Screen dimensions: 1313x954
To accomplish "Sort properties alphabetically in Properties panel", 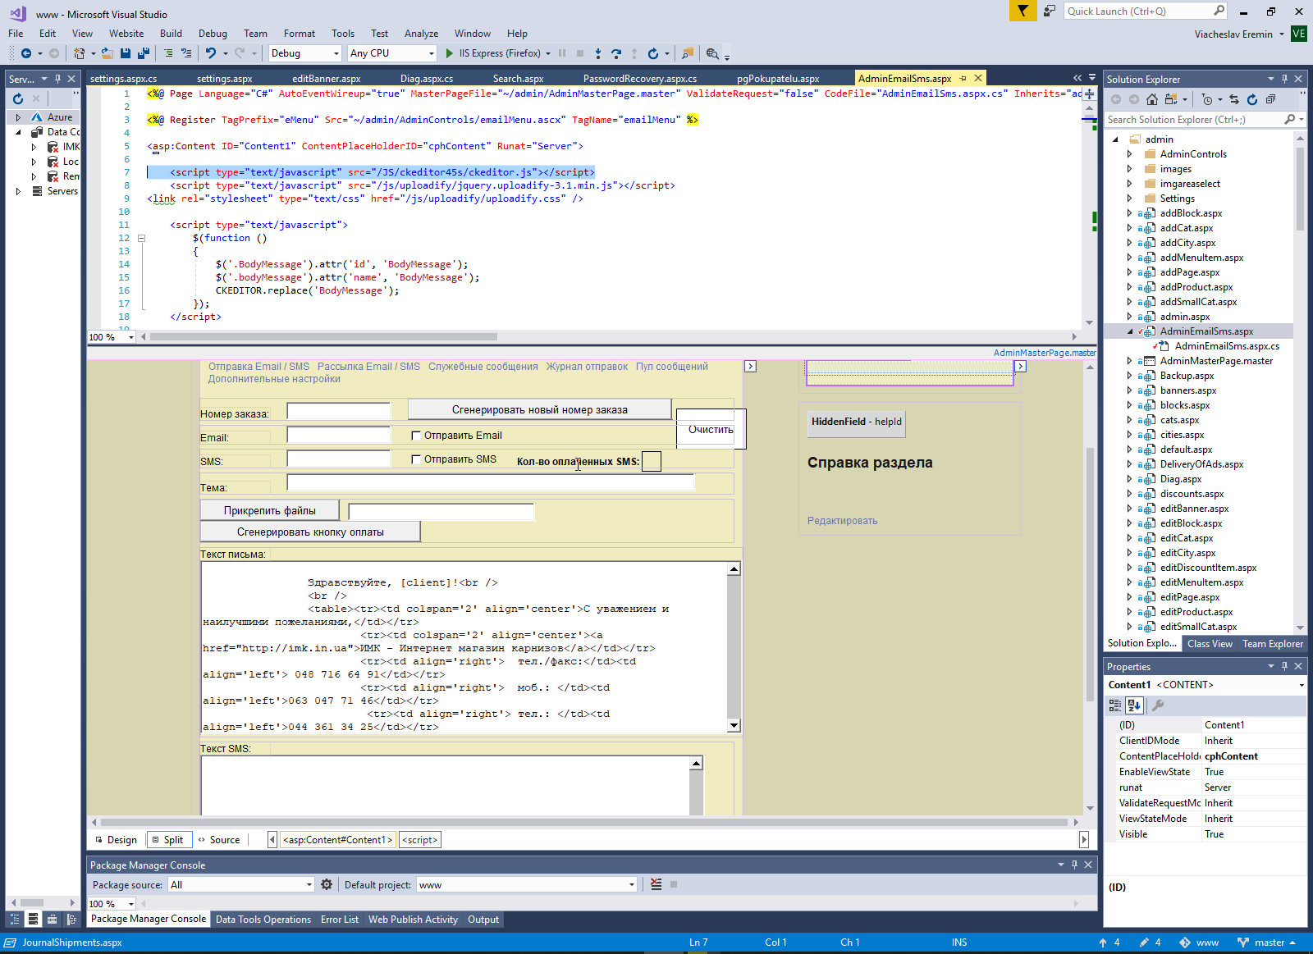I will [1134, 705].
